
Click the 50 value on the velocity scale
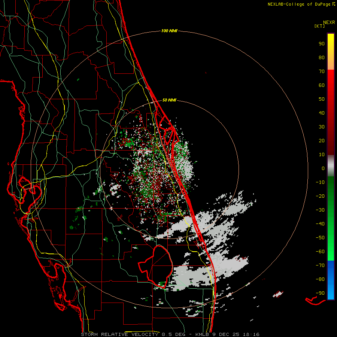pos(322,99)
